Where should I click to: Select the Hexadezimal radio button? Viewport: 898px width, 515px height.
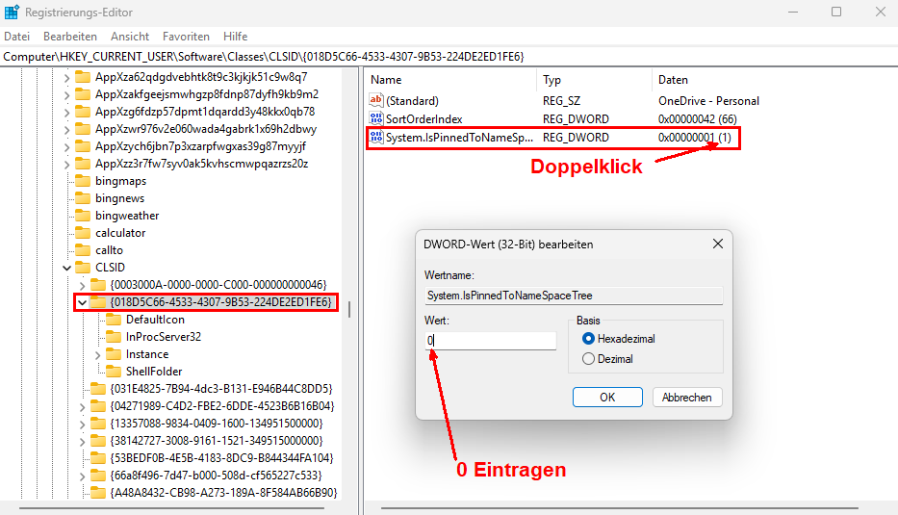(589, 339)
